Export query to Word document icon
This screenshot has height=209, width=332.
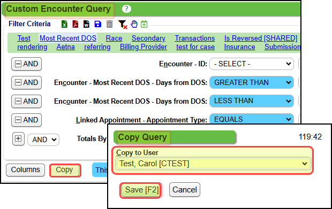(86, 24)
